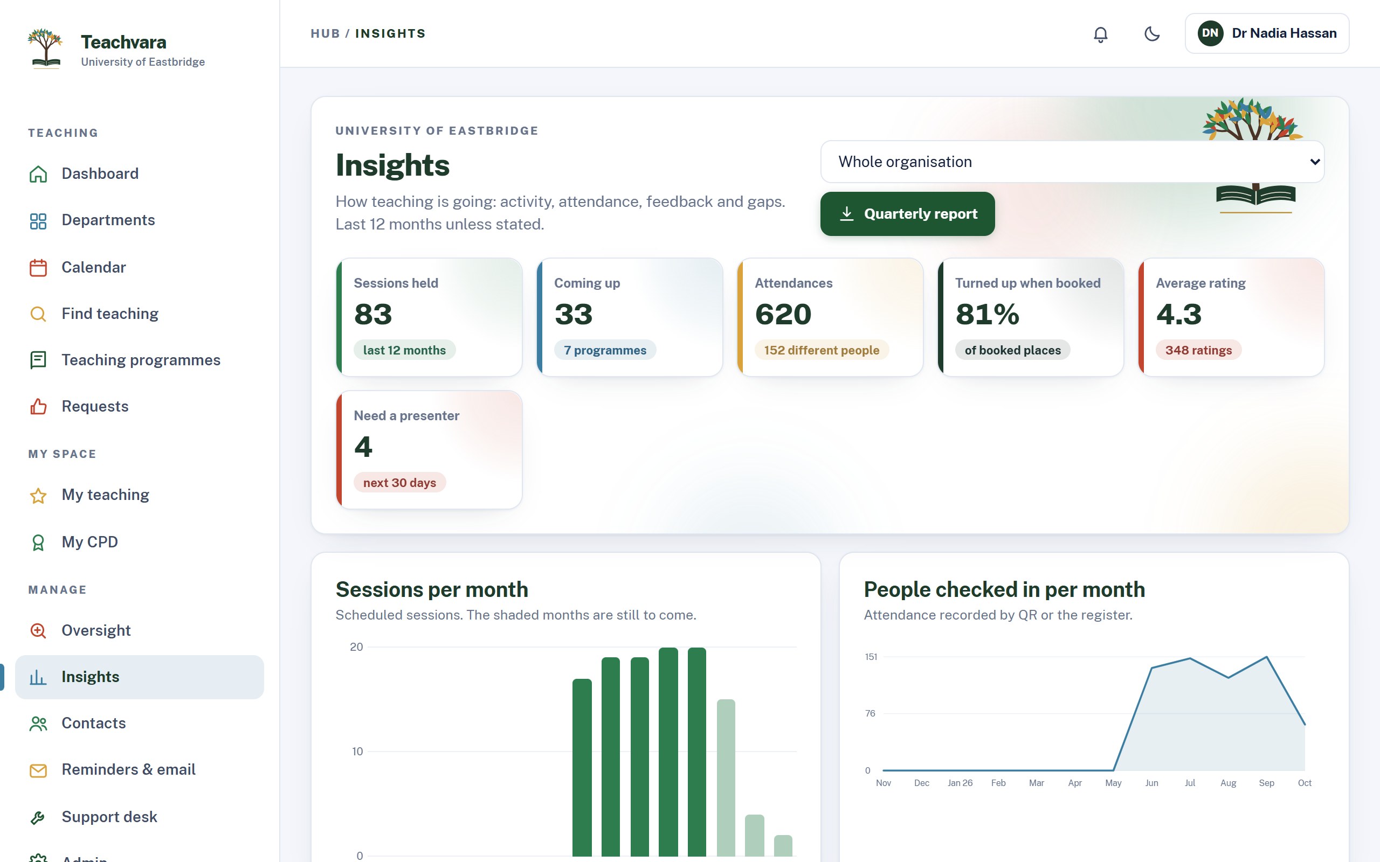Click the Insights bar chart icon
The height and width of the screenshot is (862, 1380).
[38, 677]
